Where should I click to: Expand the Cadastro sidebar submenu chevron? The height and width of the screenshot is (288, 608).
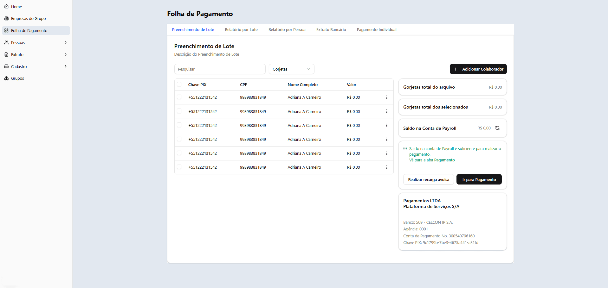coord(66,66)
